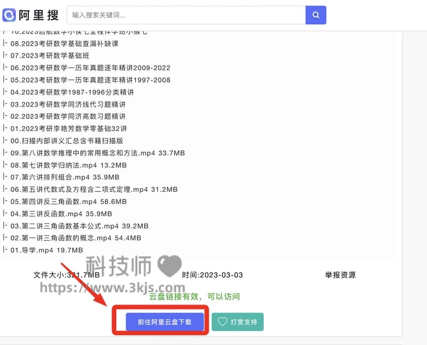427x345 pixels.
Task: Select row 00.扫描内部讲义汇总含书籍扫描版
Action: (x=67, y=141)
